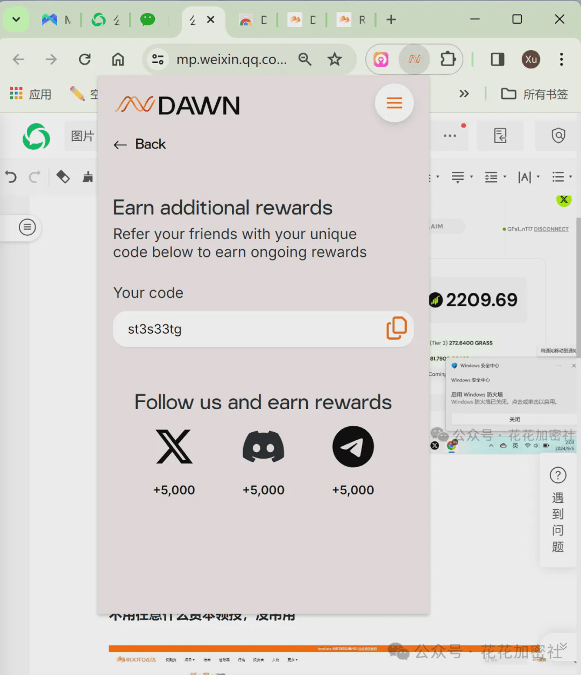Go back using the Back arrow
Viewport: 581px width, 675px height.
tap(140, 144)
